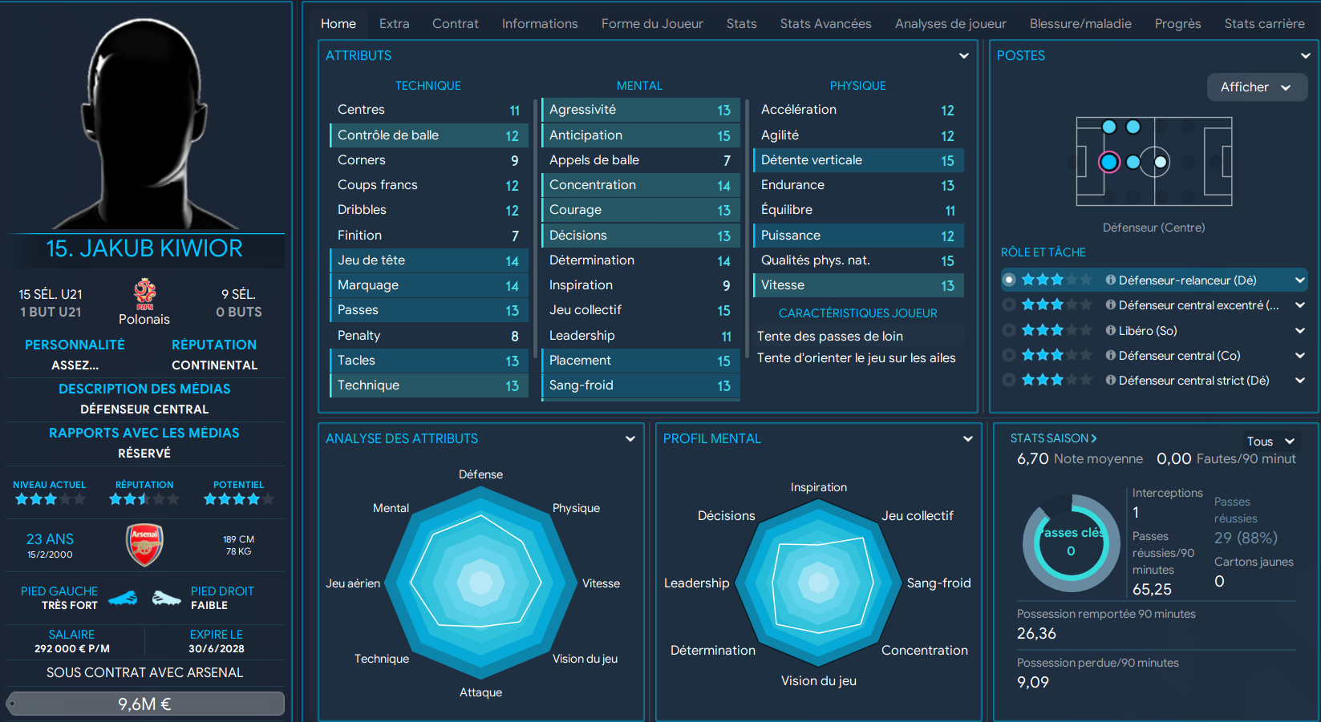This screenshot has height=722, width=1321.
Task: Switch to the Stats carrière tab
Action: [x=1265, y=24]
